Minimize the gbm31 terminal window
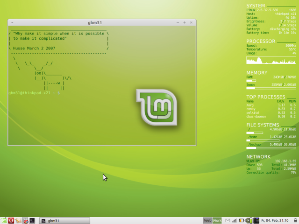The width and height of the screenshot is (299, 224). point(178,23)
